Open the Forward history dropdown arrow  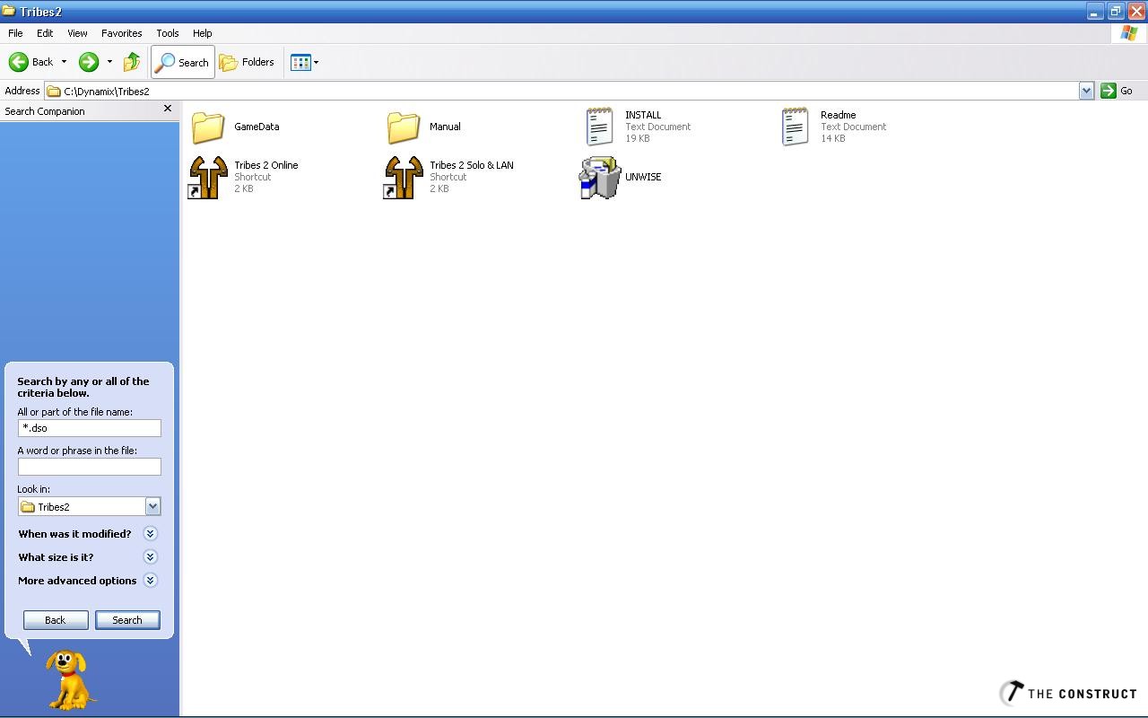pyautogui.click(x=109, y=62)
